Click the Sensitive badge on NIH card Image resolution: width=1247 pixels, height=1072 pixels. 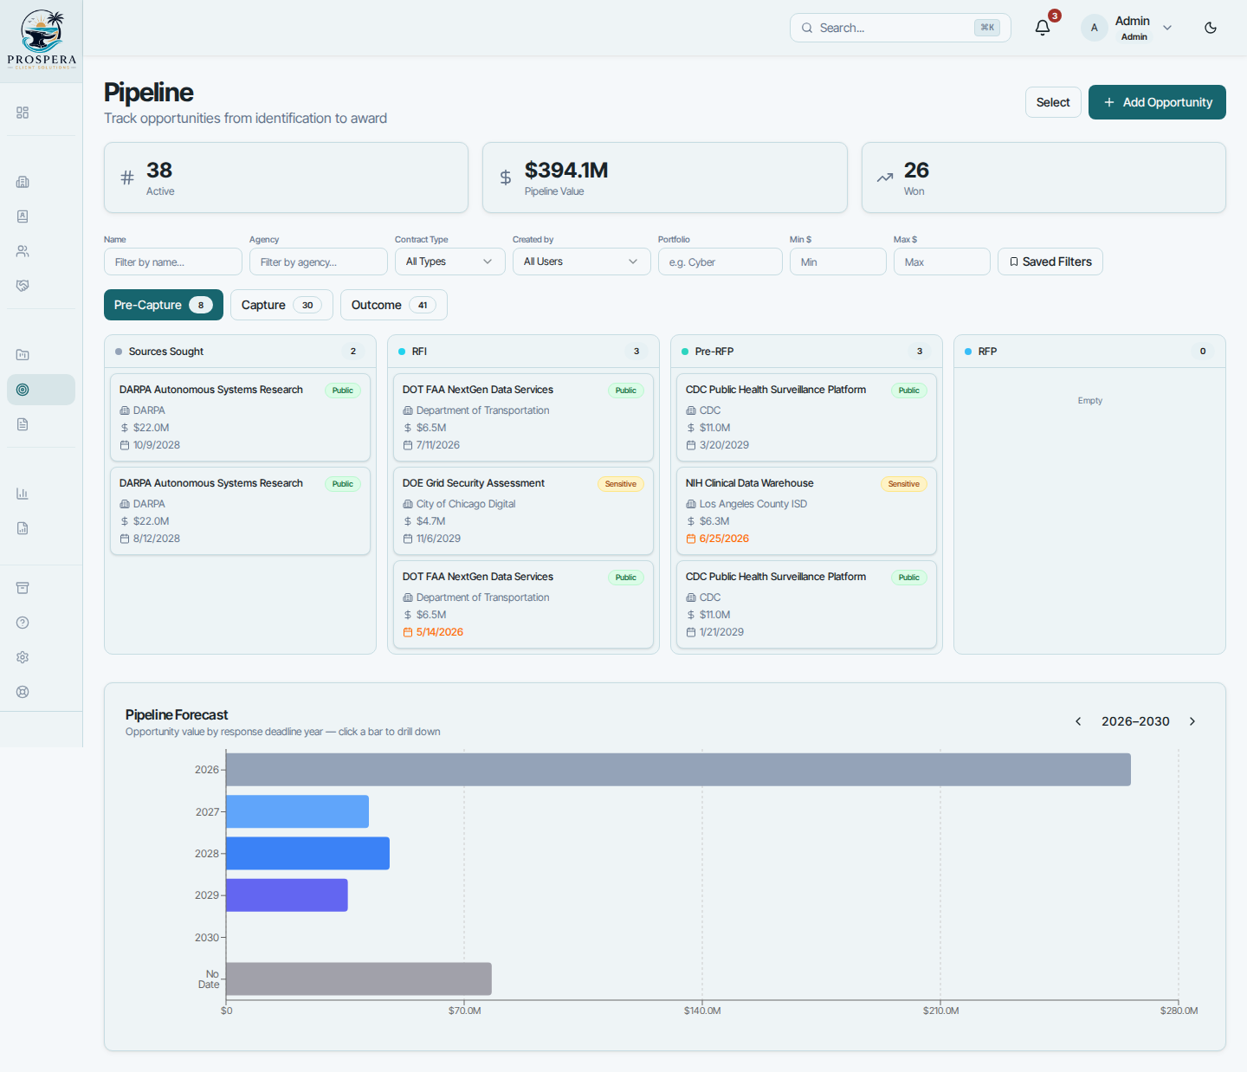[904, 484]
